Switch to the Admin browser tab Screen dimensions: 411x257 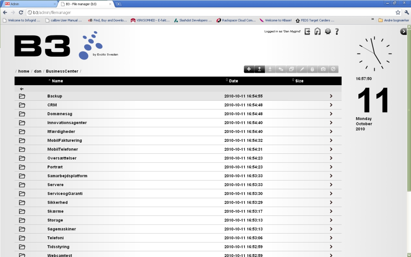pyautogui.click(x=29, y=4)
